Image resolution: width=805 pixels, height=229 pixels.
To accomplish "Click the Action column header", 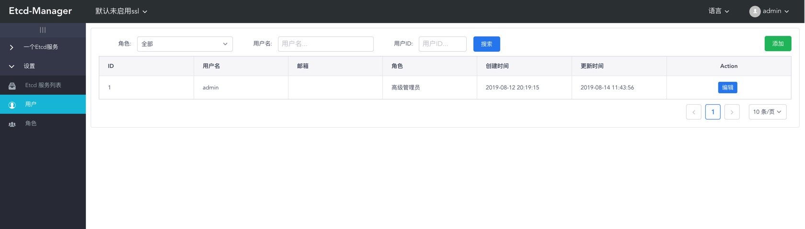I will point(729,66).
